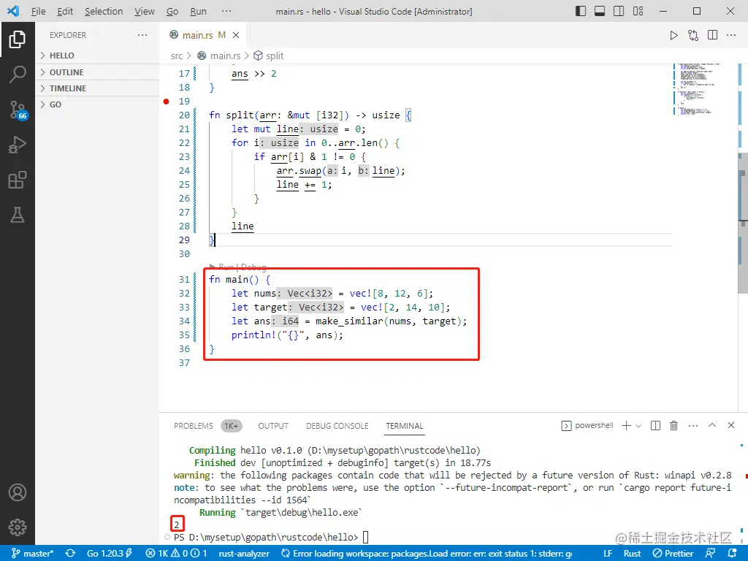Viewport: 748px width, 561px height.
Task: Open the View menu
Action: tap(144, 11)
